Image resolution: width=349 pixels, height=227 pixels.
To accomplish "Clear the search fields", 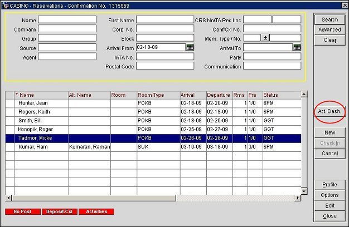I will (x=329, y=40).
